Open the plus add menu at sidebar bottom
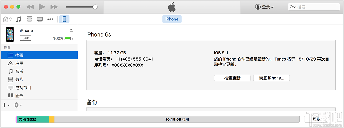Viewport: 344px width, 128px height. (x=6, y=105)
